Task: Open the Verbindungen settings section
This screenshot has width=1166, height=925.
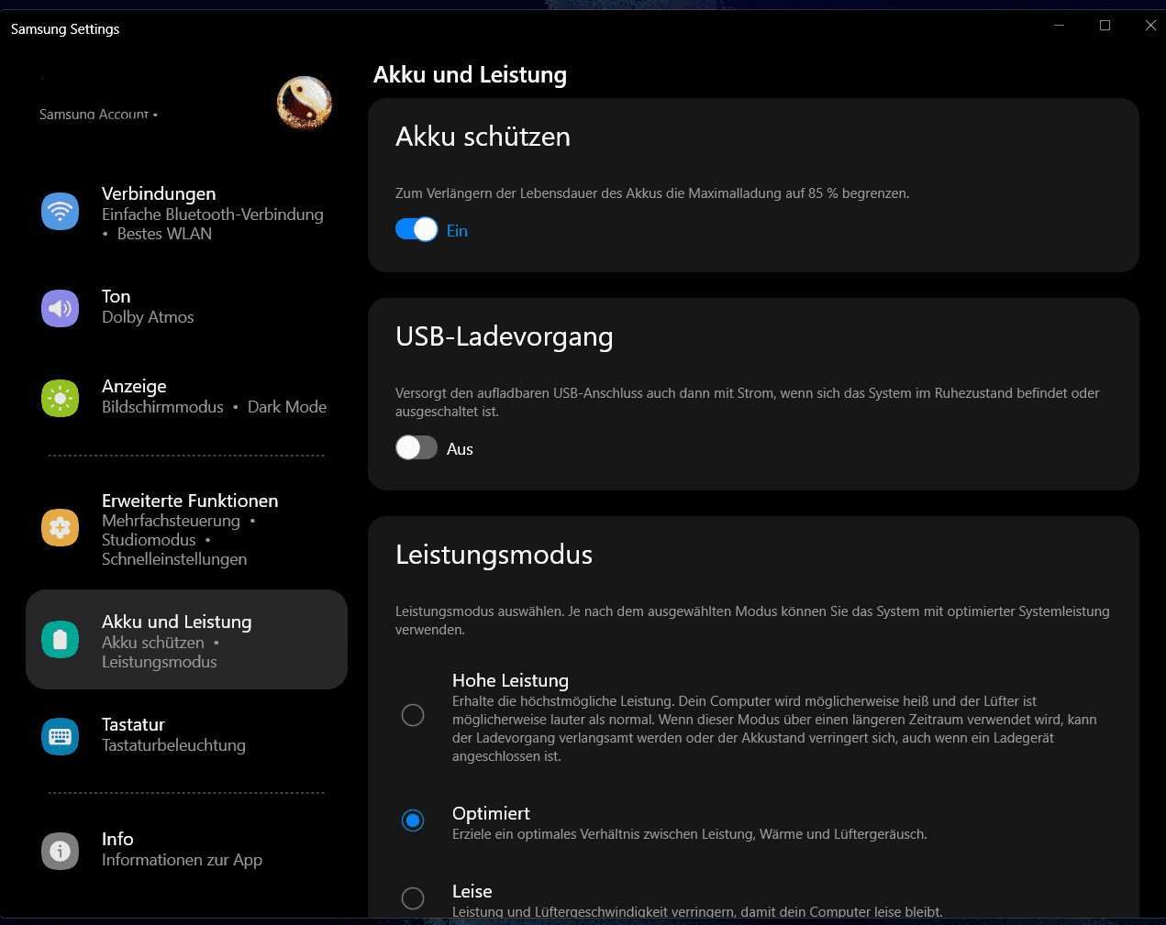Action: 159,194
